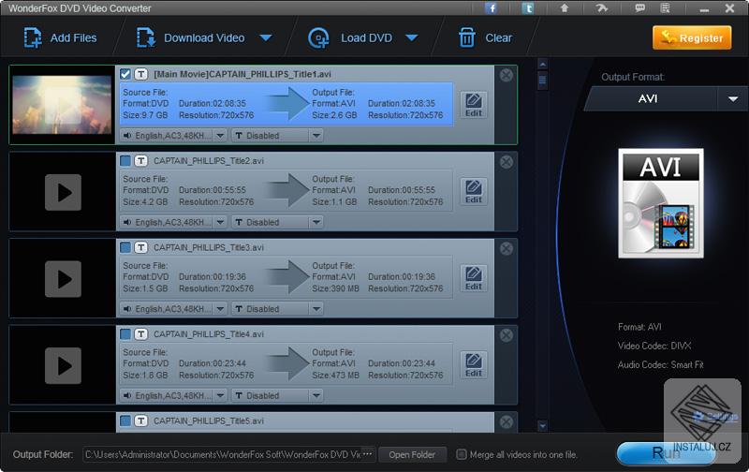Remove Title3 with its X icon
This screenshot has height=472, width=749.
point(507,248)
